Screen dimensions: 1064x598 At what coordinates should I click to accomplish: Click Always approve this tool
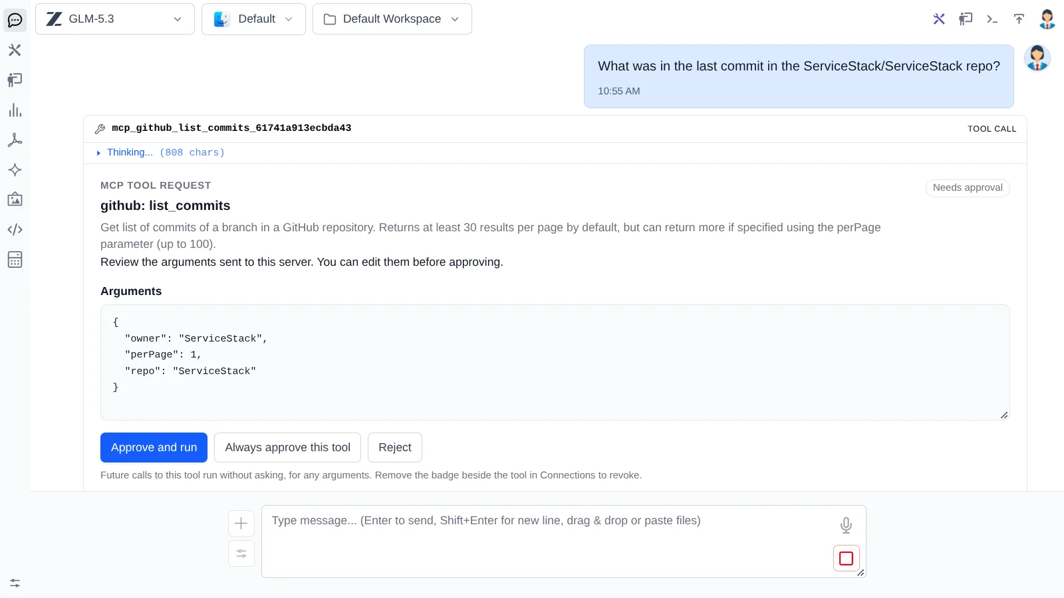(287, 447)
